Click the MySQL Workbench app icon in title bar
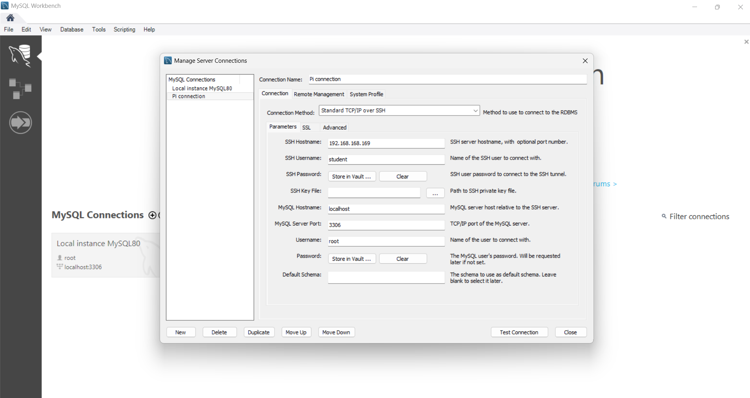This screenshot has height=398, width=750. [x=5, y=6]
